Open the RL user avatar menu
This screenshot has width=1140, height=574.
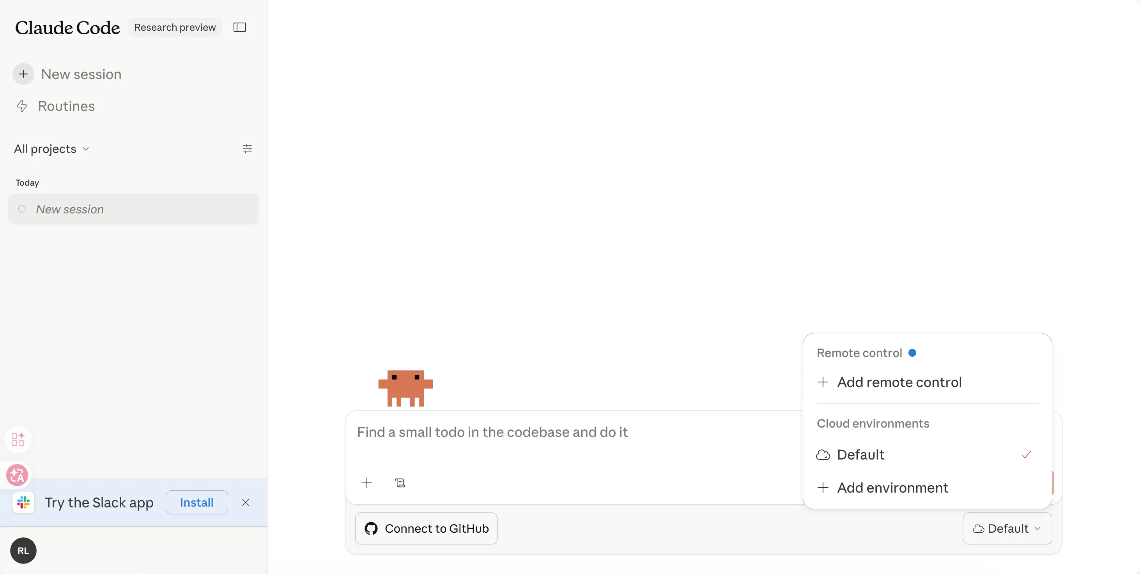click(23, 550)
